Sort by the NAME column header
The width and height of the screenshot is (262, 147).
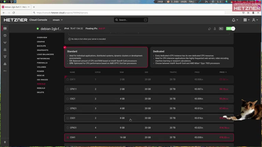[72, 72]
